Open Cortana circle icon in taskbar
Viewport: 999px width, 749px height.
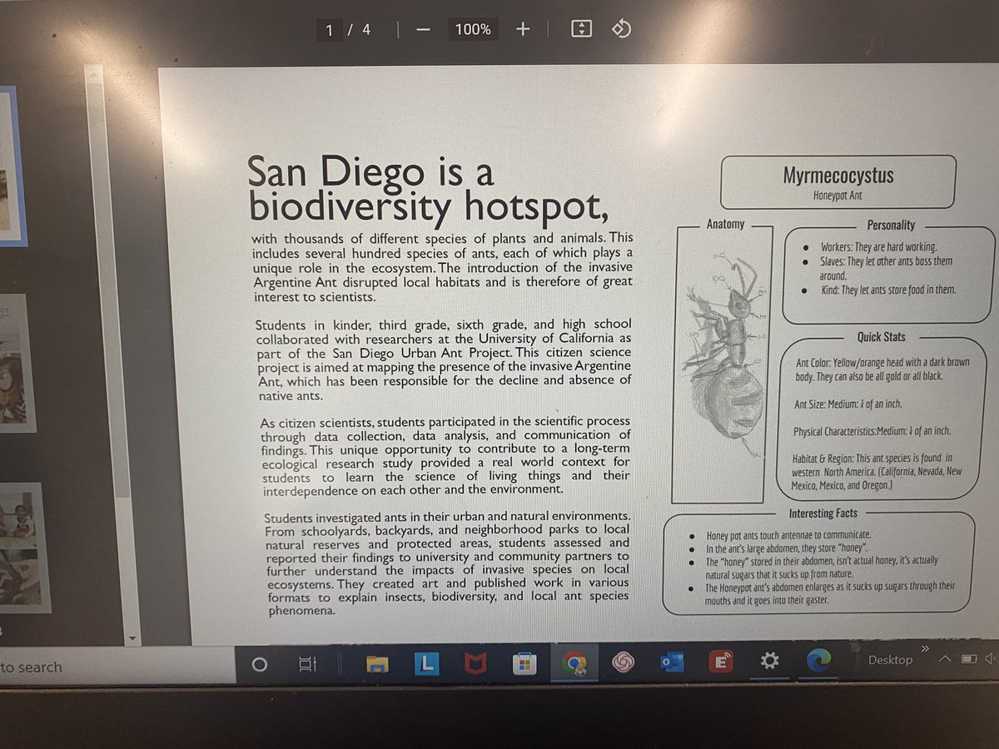(x=259, y=665)
